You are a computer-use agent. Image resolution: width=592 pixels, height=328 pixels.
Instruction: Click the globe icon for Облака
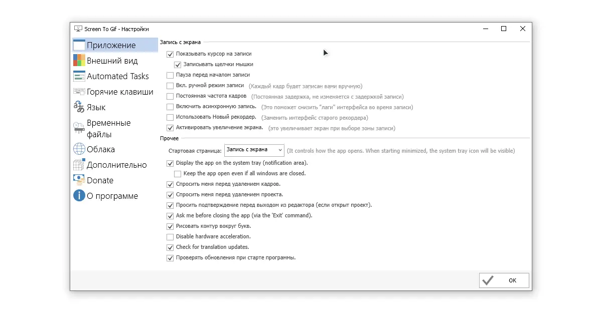point(79,149)
